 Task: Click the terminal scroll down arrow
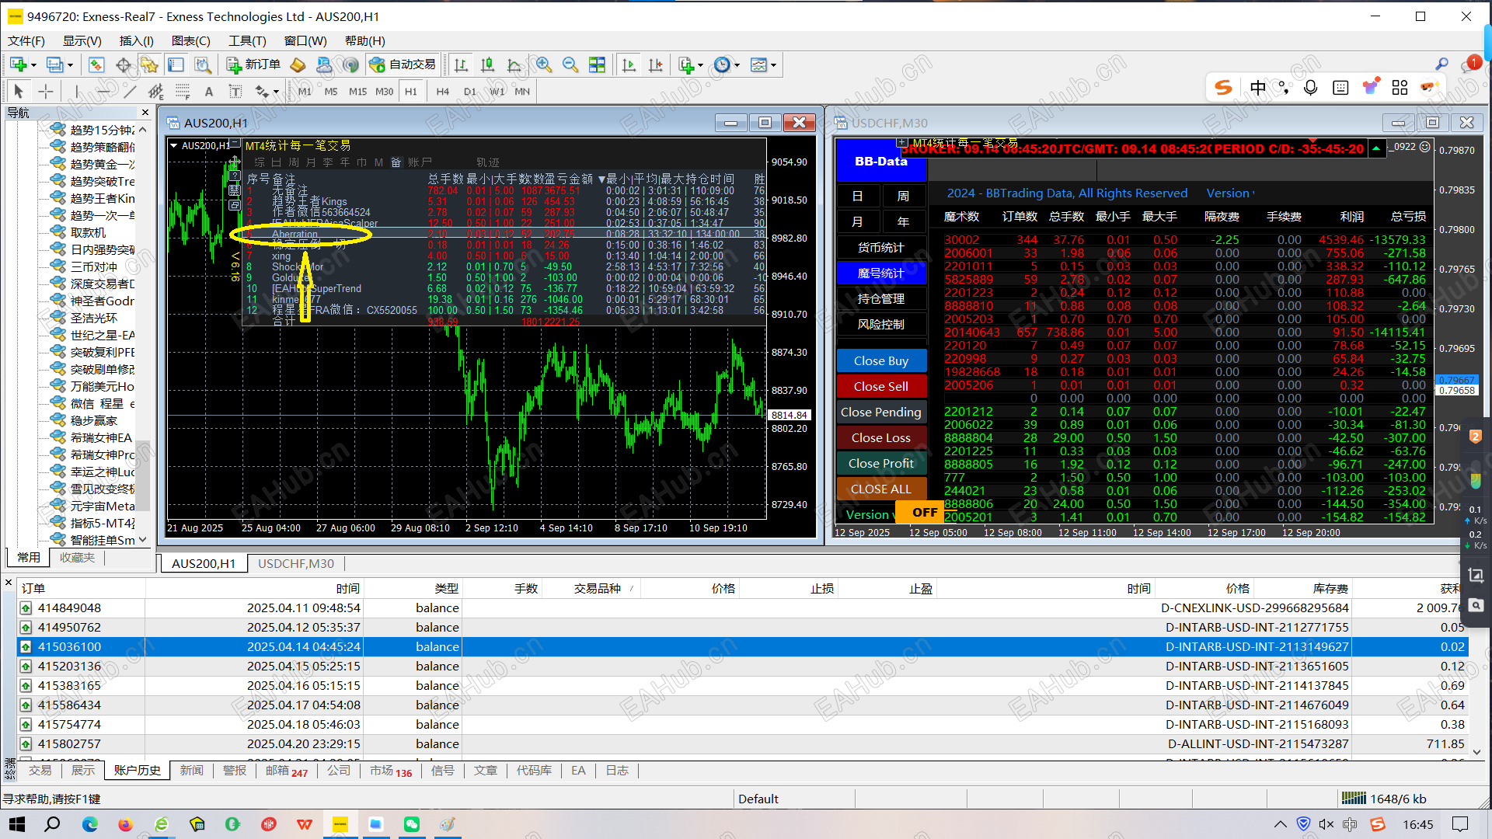(1477, 752)
